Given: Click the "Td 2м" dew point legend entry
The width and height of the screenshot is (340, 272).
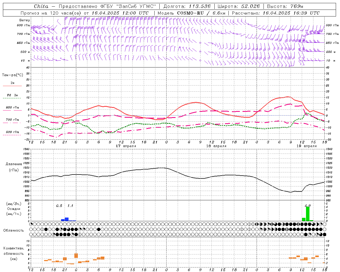Looking at the screenshot, I should [12, 95].
